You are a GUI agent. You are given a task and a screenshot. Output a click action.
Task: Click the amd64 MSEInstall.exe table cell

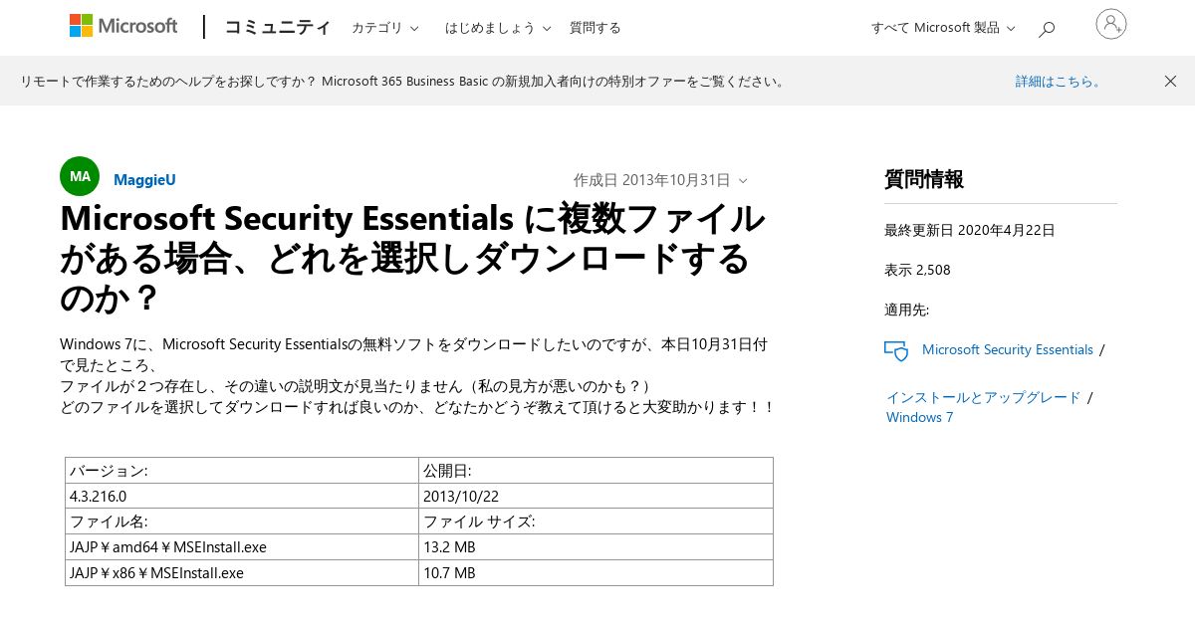pos(242,547)
